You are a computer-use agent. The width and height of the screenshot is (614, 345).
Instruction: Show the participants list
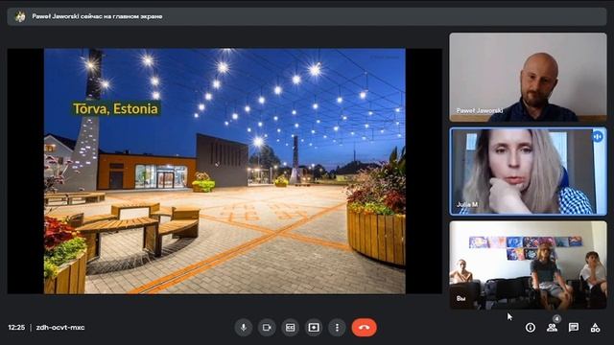(x=553, y=328)
